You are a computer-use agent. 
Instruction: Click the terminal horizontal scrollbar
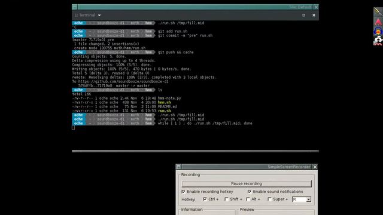click(x=195, y=151)
